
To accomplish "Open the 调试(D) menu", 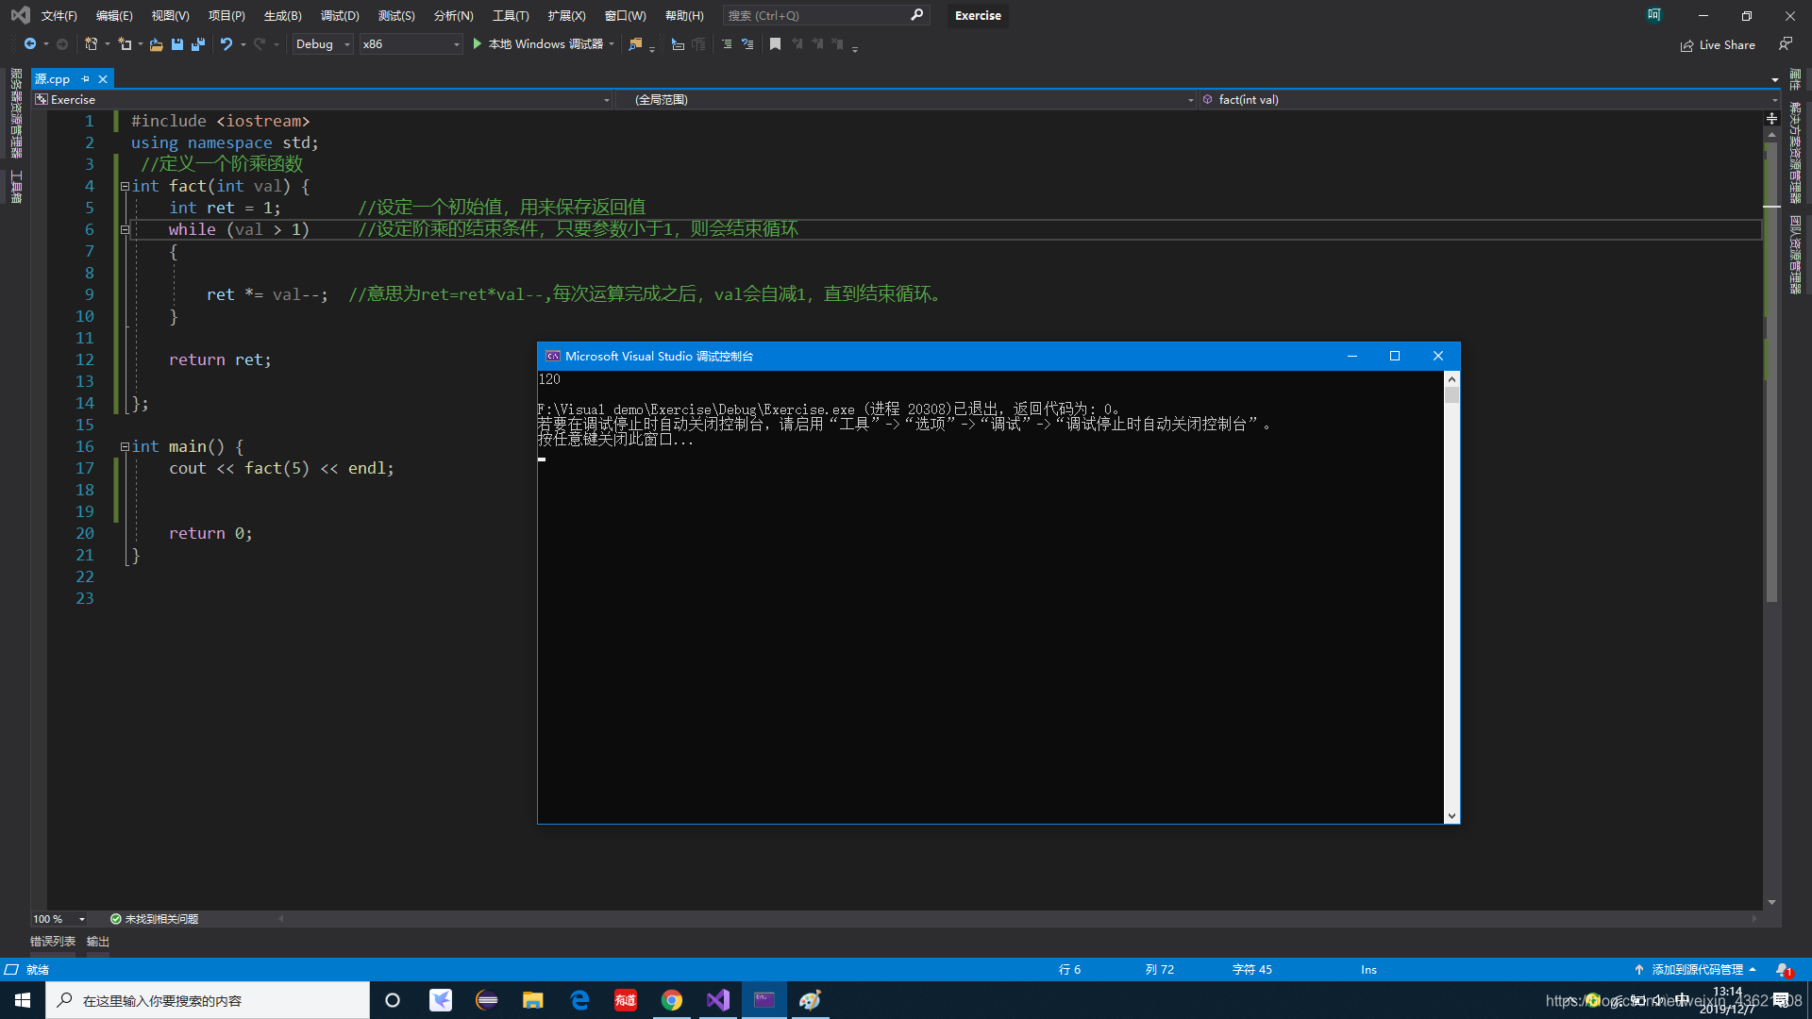I will 340,15.
